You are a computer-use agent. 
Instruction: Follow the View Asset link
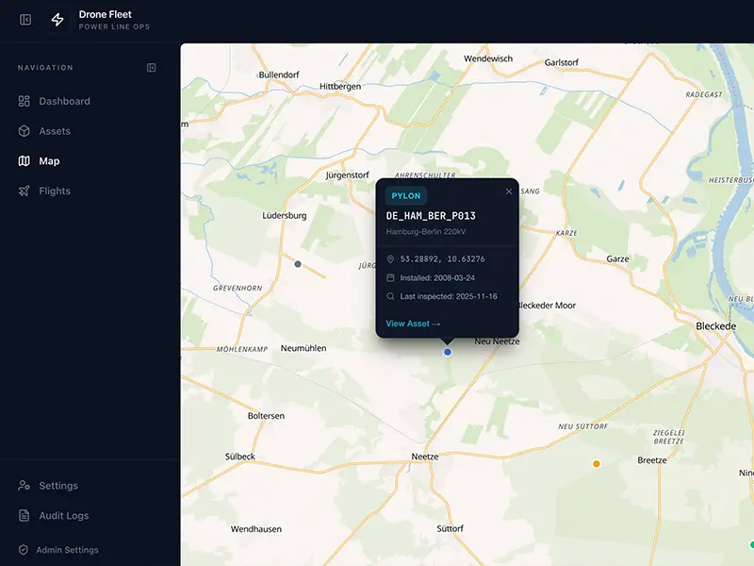click(413, 324)
